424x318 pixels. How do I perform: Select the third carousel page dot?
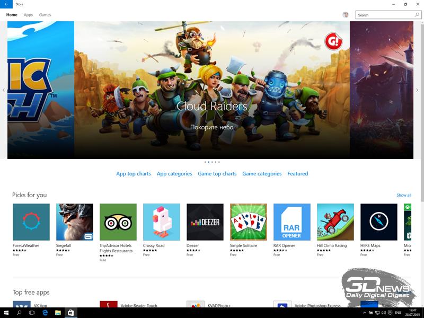pos(212,162)
